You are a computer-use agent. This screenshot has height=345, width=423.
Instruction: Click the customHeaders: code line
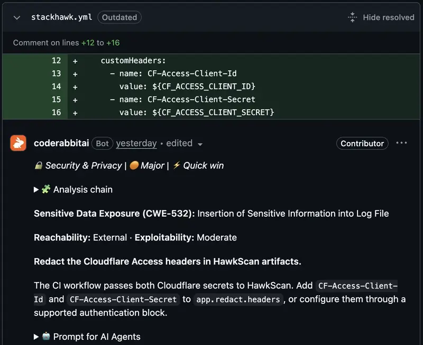coord(133,61)
